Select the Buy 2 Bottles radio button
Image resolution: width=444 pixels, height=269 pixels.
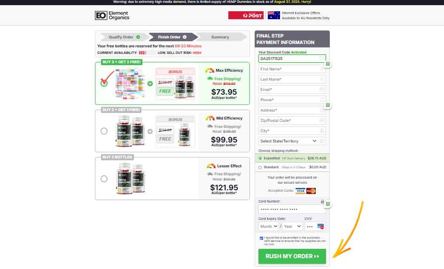104,179
